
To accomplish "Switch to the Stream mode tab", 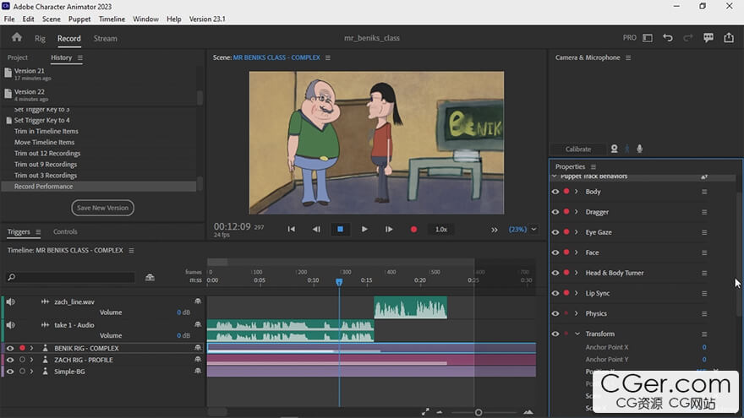I will 106,38.
